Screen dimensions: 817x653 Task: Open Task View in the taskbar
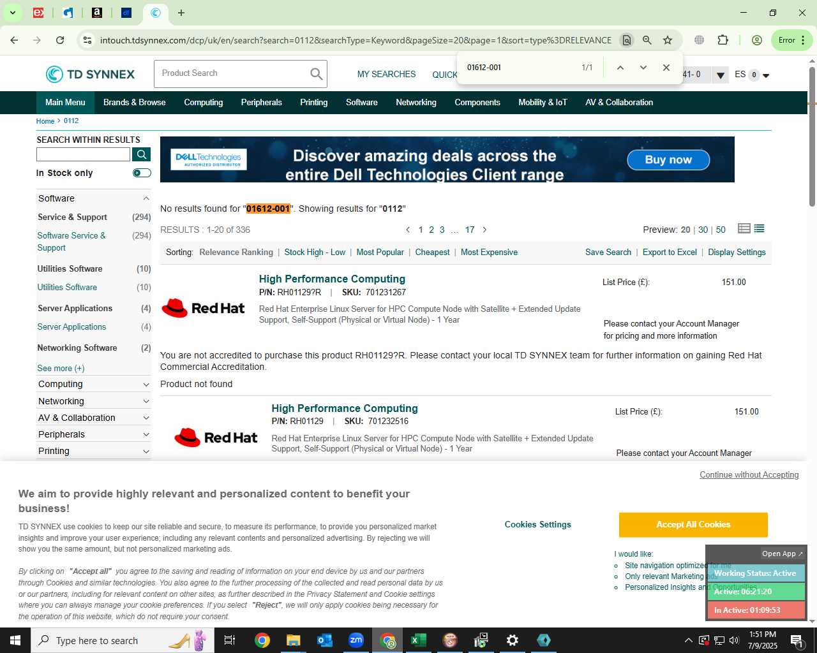click(230, 640)
